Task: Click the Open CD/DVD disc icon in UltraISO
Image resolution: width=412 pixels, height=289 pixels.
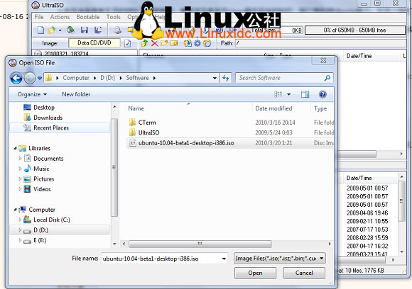Action: 70,30
